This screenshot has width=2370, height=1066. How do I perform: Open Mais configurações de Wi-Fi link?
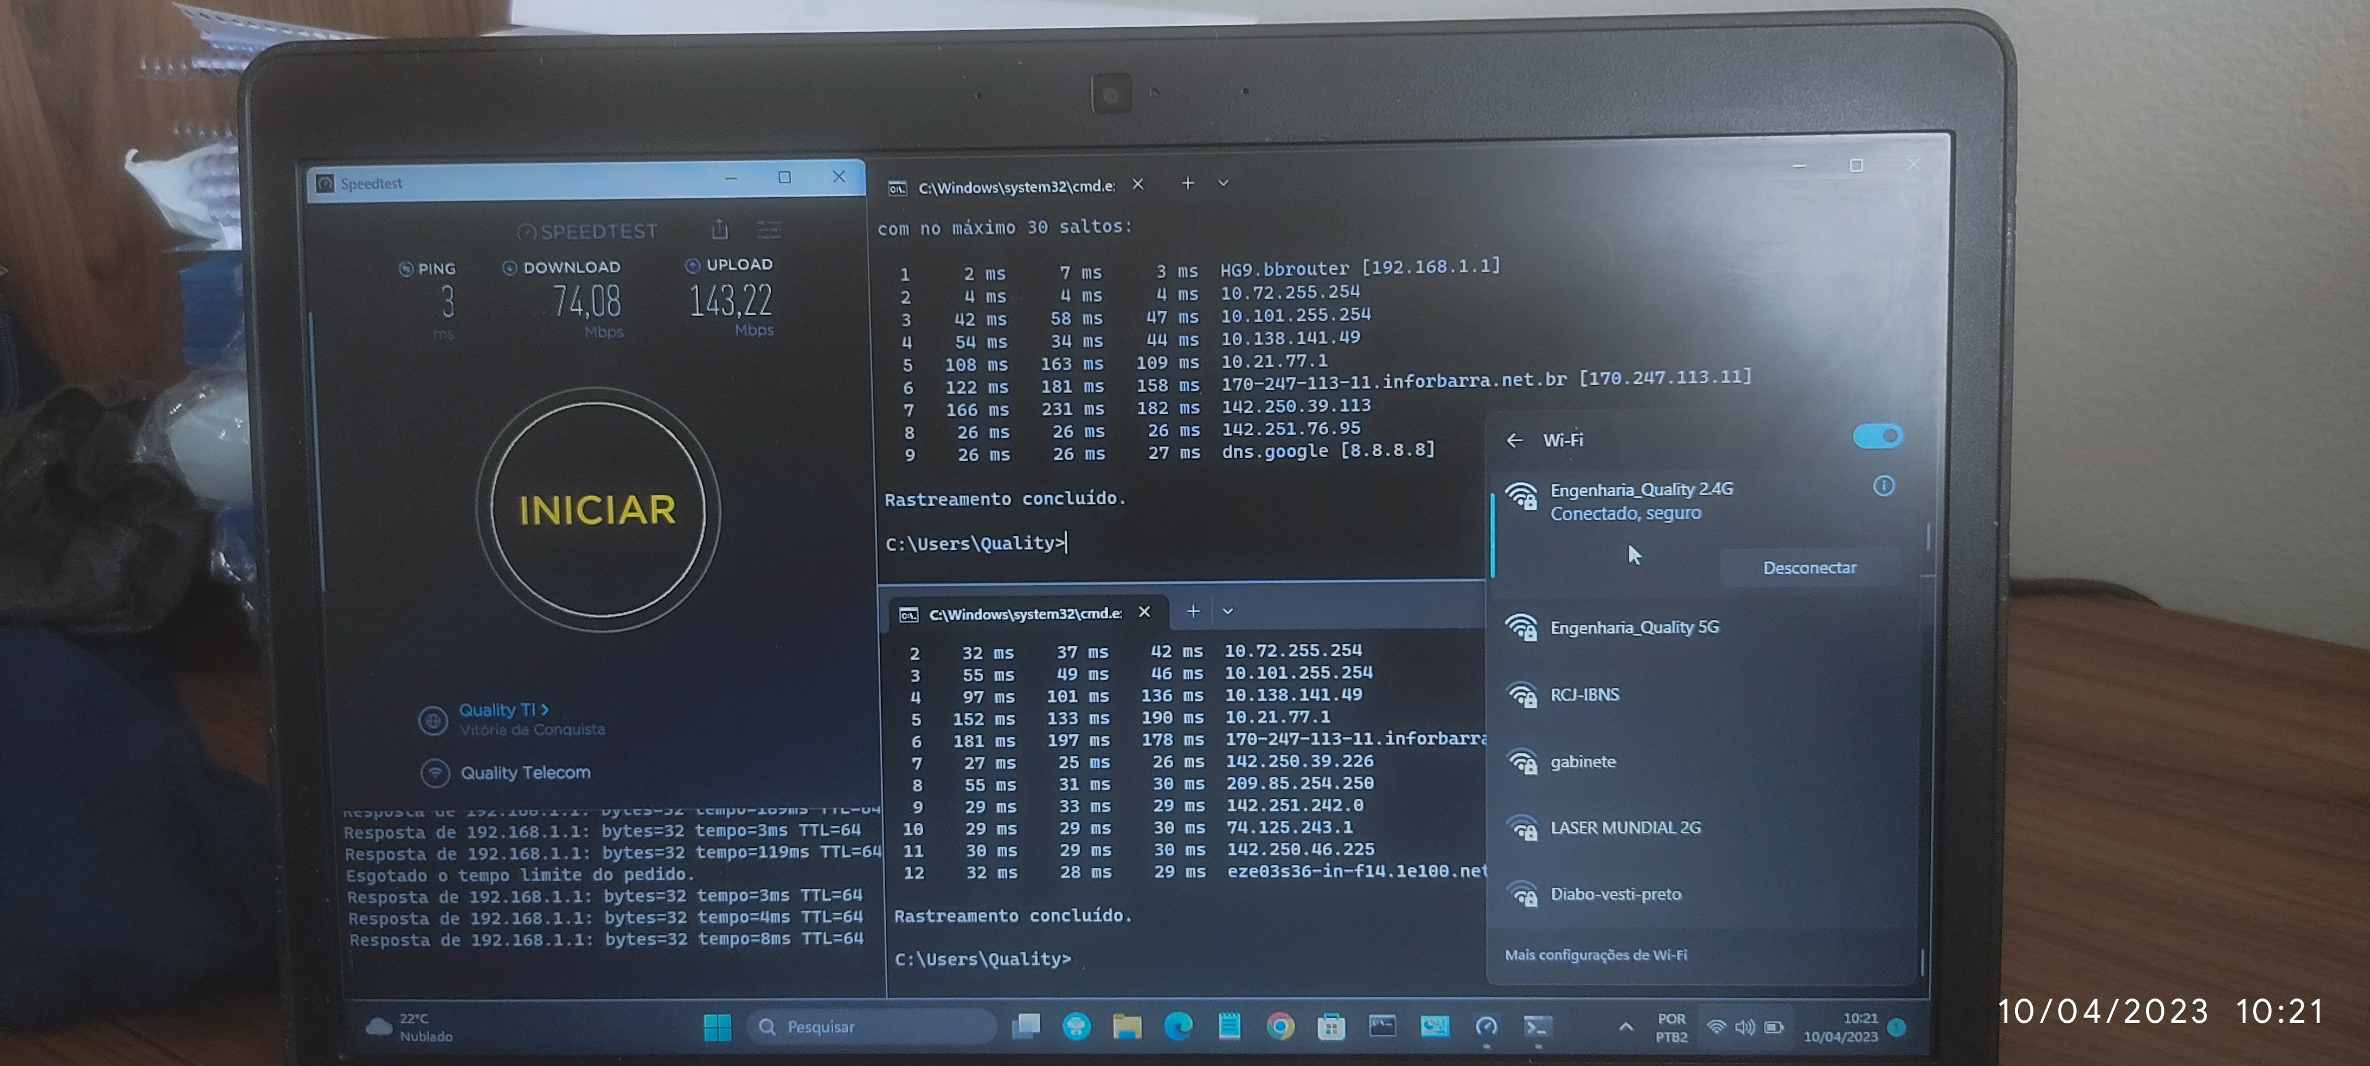point(1596,955)
